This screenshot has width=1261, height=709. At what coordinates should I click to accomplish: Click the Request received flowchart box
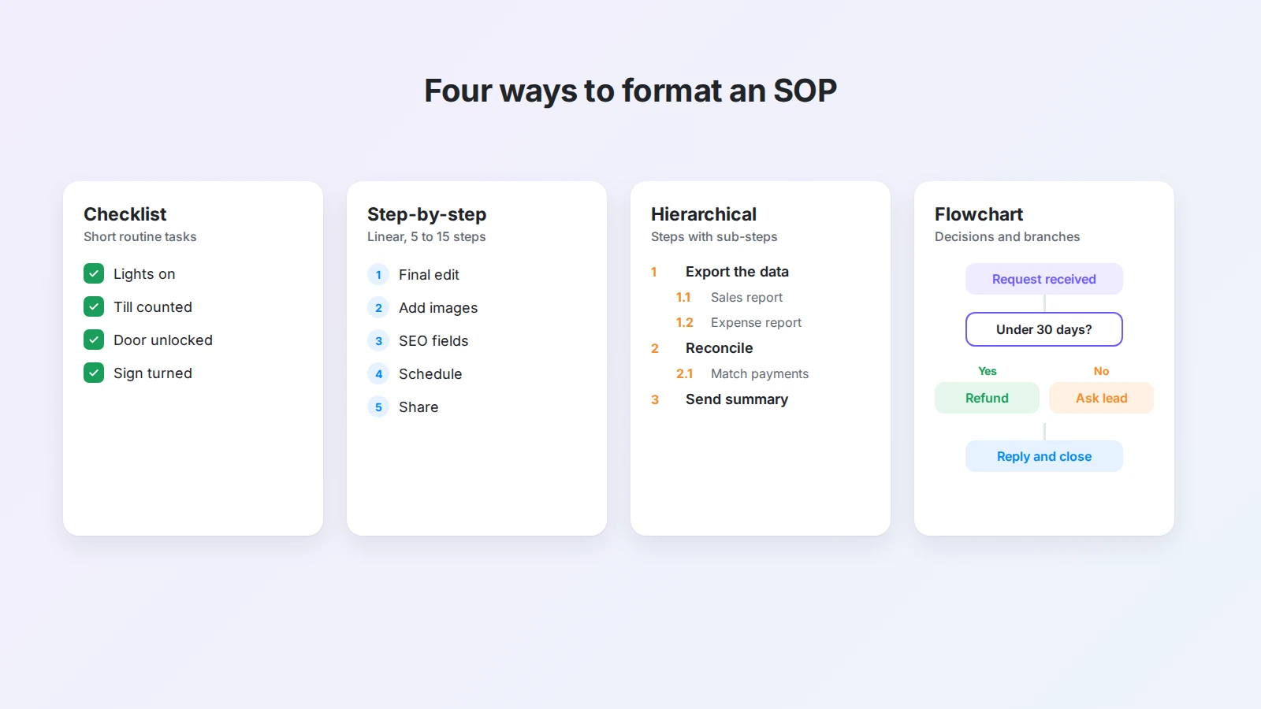click(x=1044, y=279)
